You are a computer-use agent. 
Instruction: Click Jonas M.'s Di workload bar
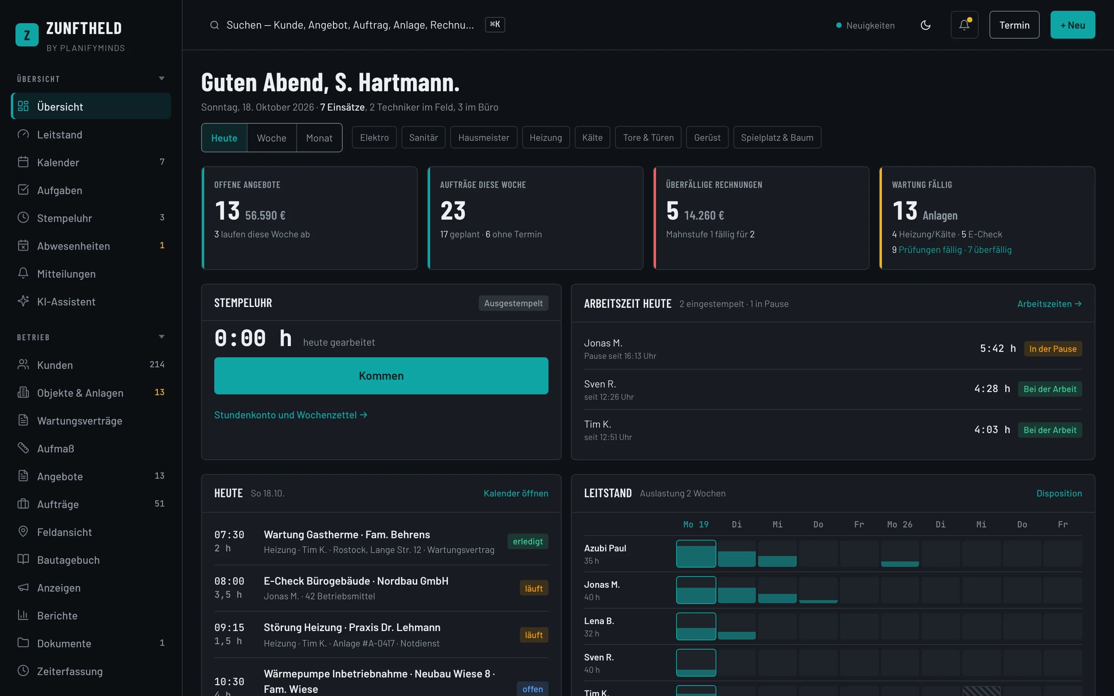coord(736,590)
